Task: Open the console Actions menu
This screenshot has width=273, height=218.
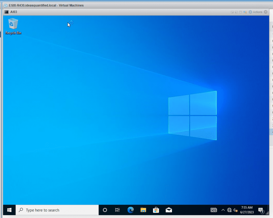Action: pyautogui.click(x=255, y=12)
